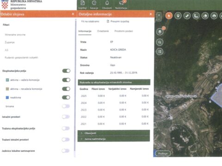Activate the ruler distance measure tool
The width and height of the screenshot is (222, 166).
[187, 16]
